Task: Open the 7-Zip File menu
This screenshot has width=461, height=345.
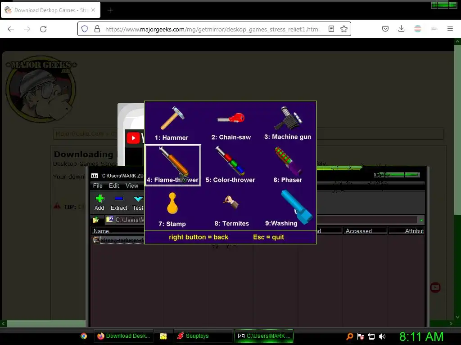Action: [98, 186]
